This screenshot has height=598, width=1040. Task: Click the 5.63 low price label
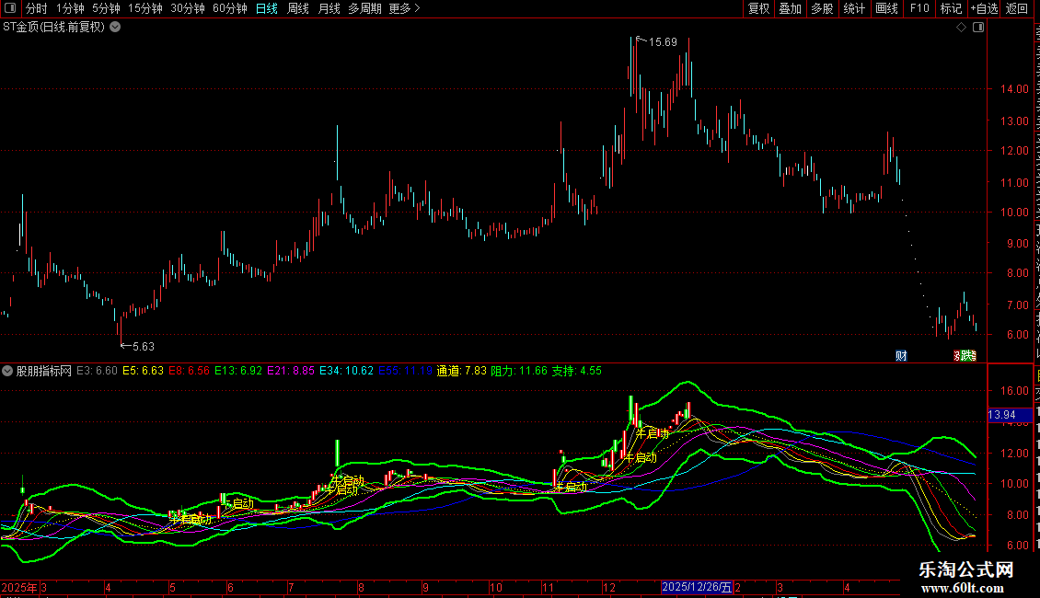(x=144, y=346)
